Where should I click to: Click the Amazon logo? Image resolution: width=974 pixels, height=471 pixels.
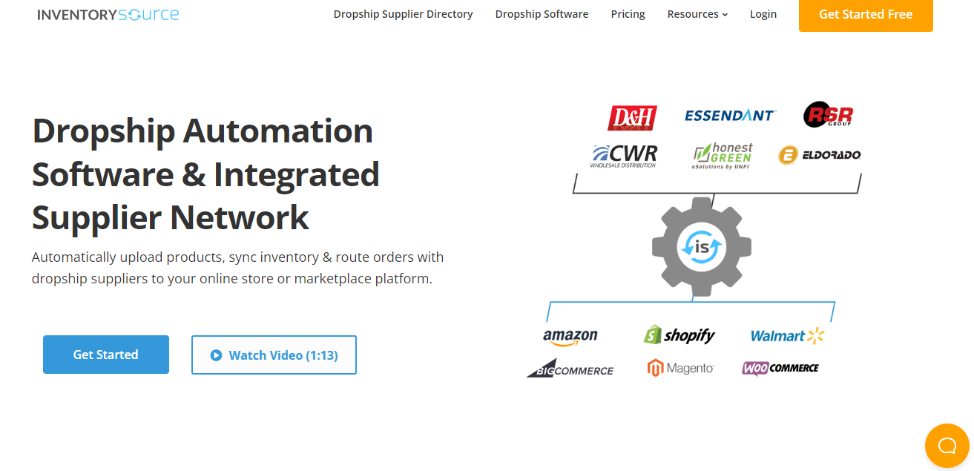570,337
